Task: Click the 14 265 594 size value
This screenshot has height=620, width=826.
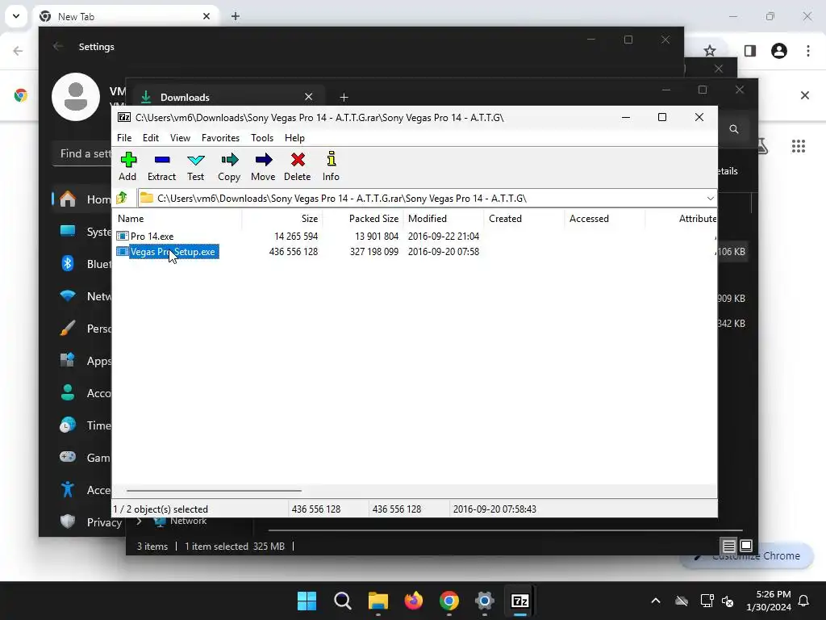Action: click(x=295, y=237)
